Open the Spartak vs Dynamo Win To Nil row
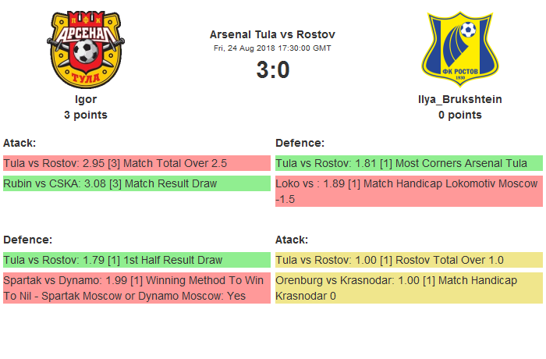Image resolution: width=546 pixels, height=359 pixels. (136, 288)
